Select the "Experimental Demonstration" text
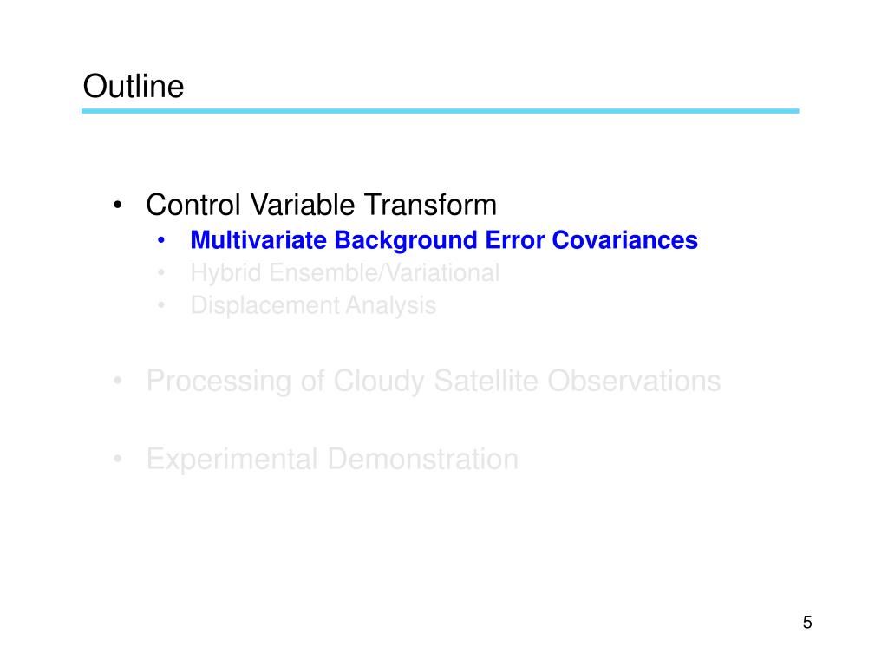The image size is (888, 666). tap(332, 459)
